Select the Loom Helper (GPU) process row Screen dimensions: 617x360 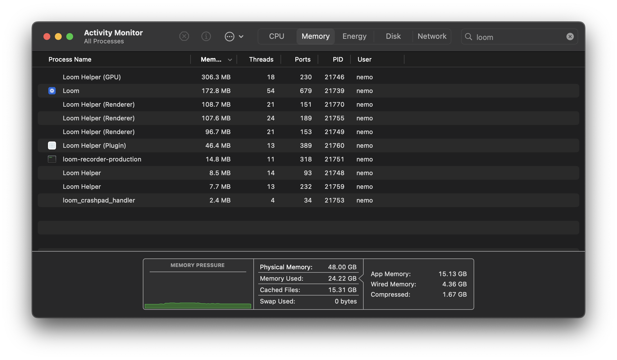pos(92,77)
